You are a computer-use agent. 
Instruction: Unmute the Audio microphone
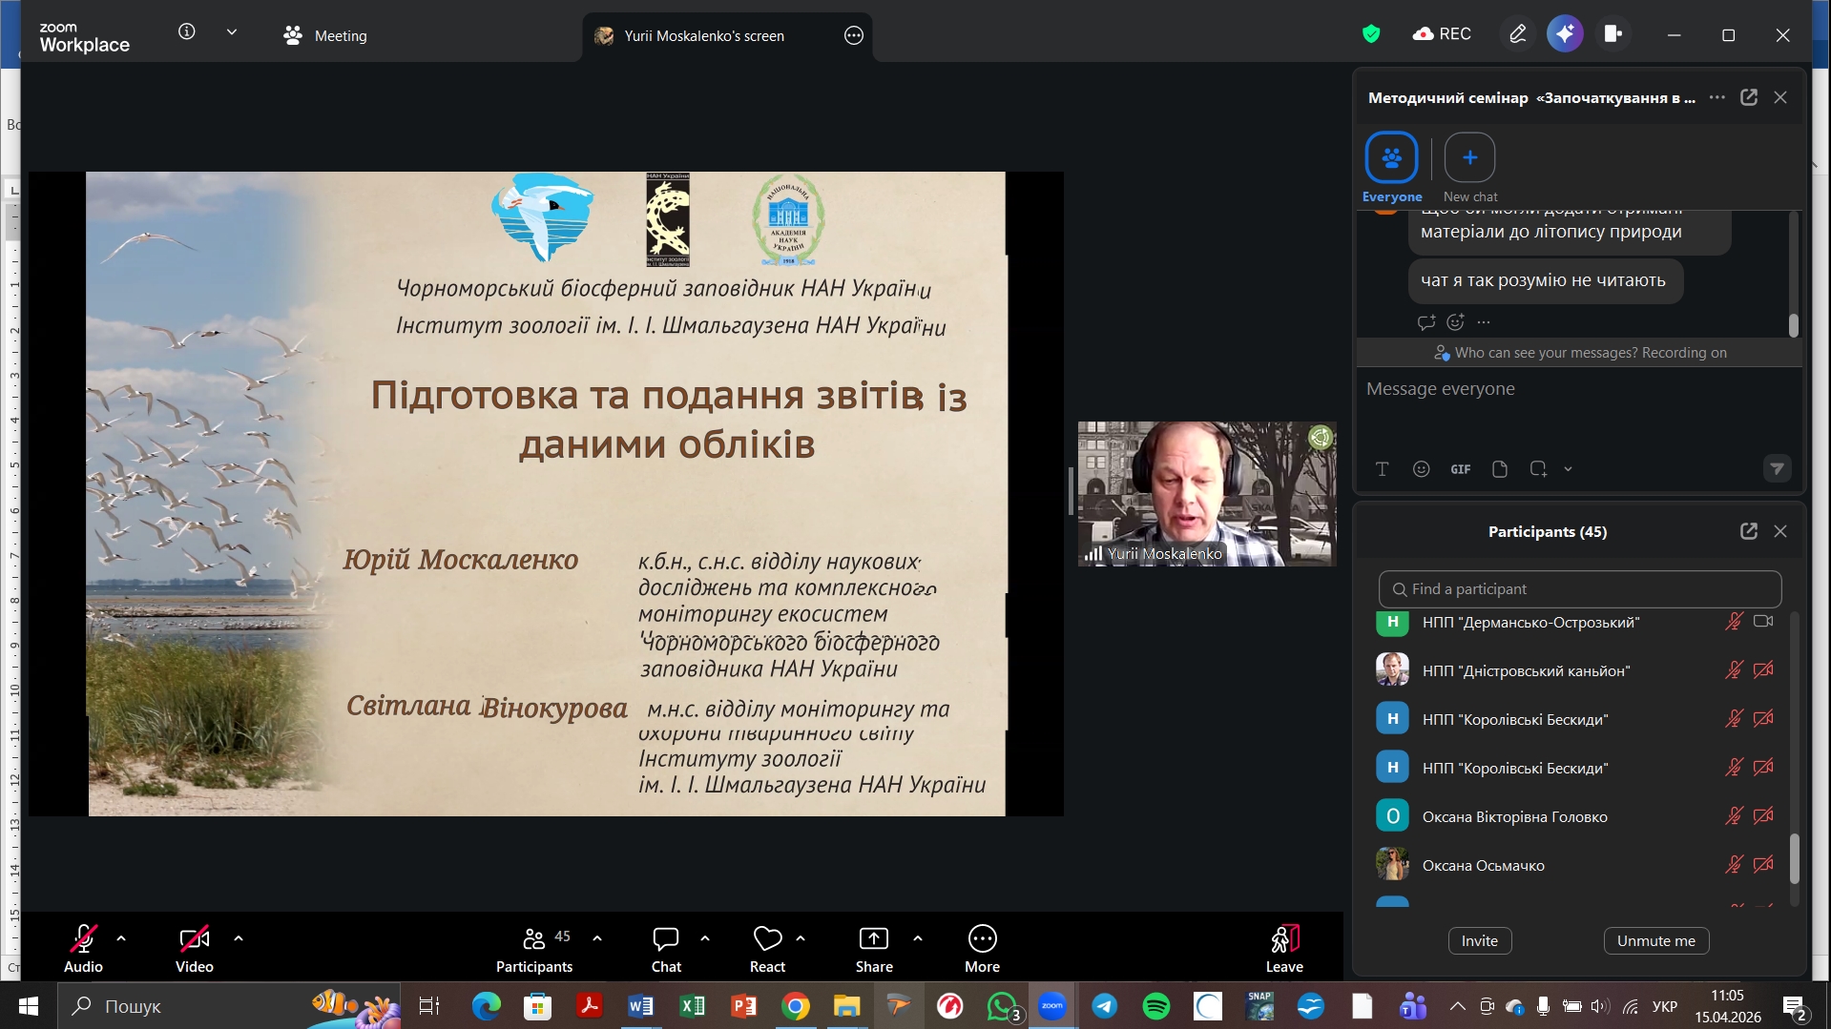pyautogui.click(x=83, y=939)
